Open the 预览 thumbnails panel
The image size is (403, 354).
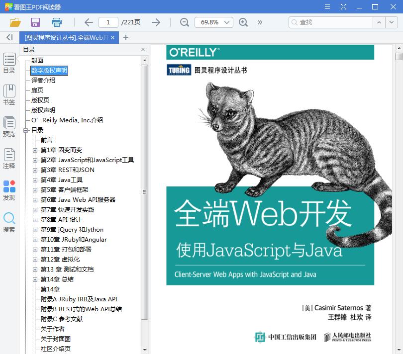[9, 127]
